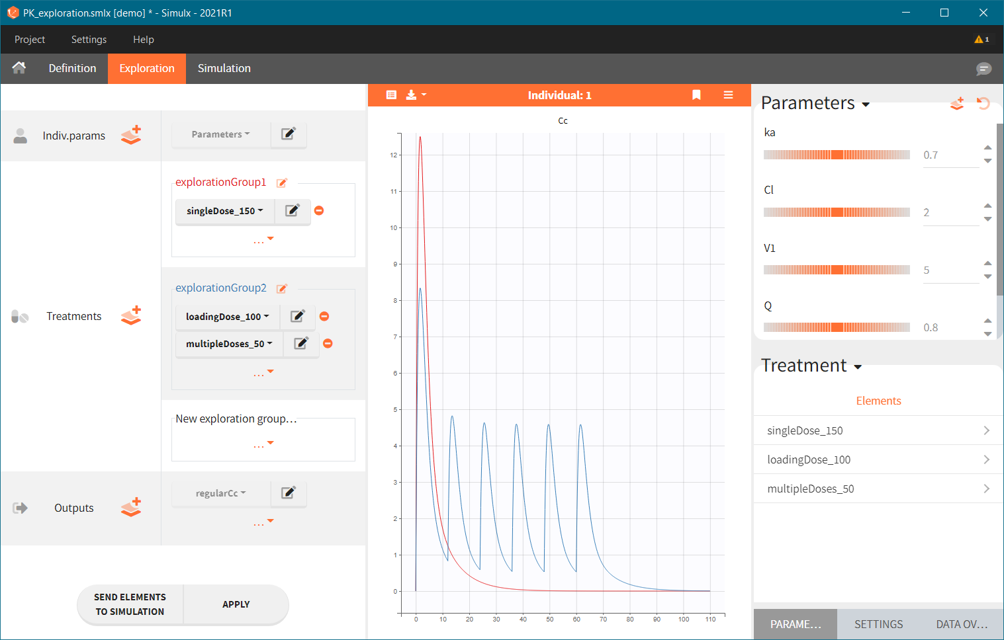
Task: Rename explorationGroup1 with edit icon
Action: coord(282,182)
